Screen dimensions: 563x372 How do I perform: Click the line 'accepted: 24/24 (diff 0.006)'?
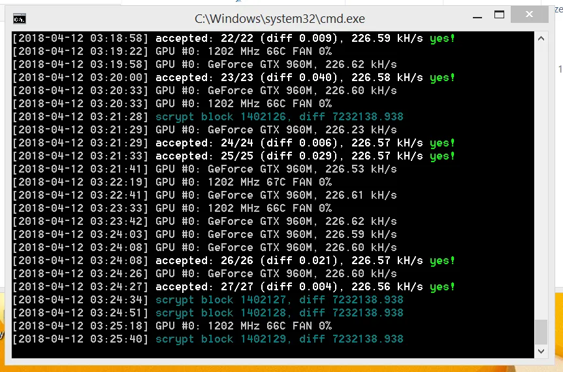[x=234, y=143]
